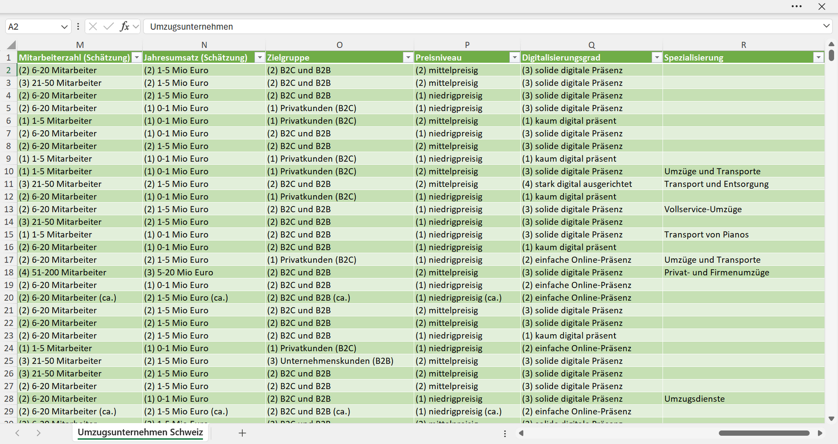Select column R header
Viewport: 838px width, 444px height.
(743, 45)
